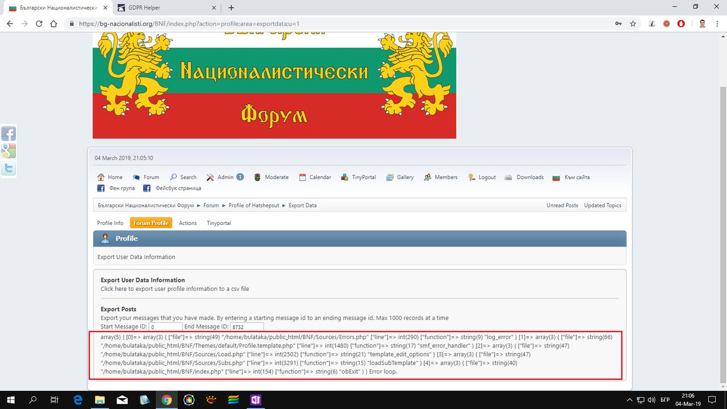Click the Twitter icon in the social sidebar
Image resolution: width=727 pixels, height=409 pixels.
click(9, 168)
